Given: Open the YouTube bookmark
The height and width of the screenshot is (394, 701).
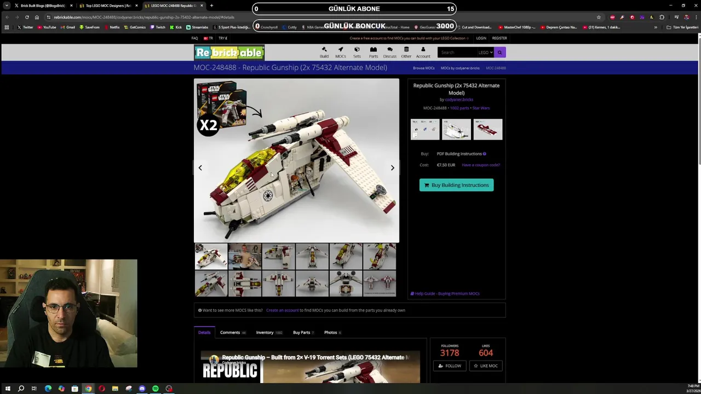Looking at the screenshot, I should [x=47, y=27].
